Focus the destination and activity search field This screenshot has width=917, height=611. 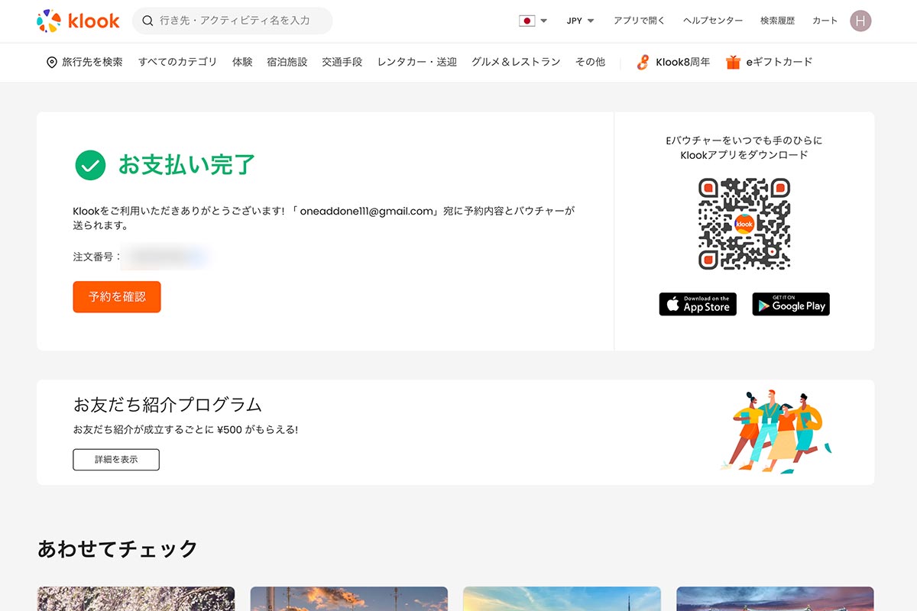click(232, 21)
